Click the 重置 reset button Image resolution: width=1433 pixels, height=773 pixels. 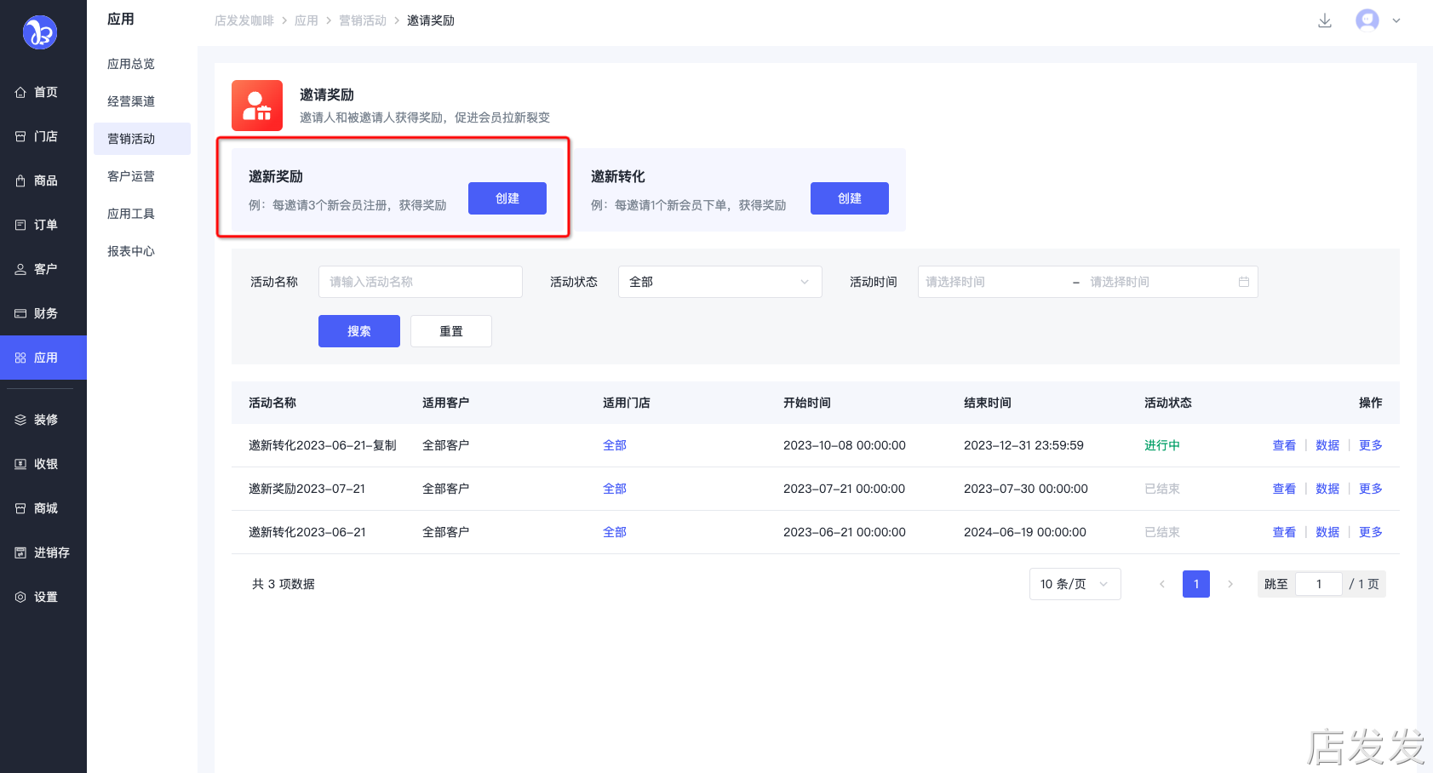point(451,331)
